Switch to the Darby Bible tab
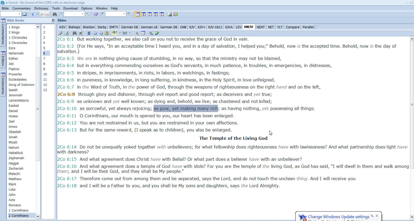 click(x=102, y=27)
